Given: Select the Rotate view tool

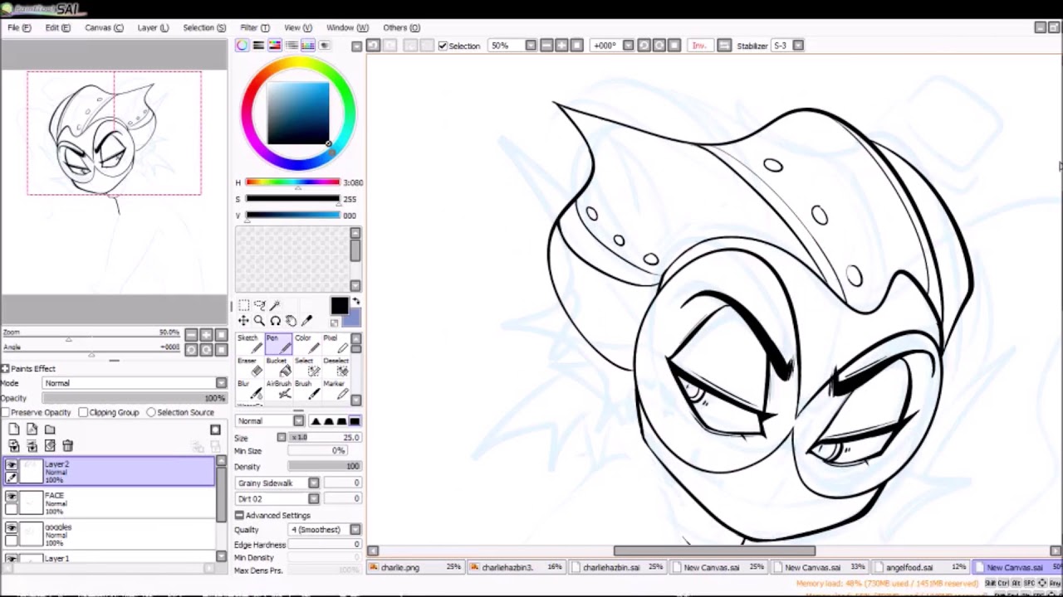Looking at the screenshot, I should (x=275, y=321).
